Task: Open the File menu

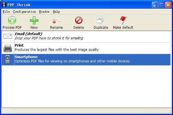Action: (x=6, y=11)
